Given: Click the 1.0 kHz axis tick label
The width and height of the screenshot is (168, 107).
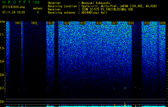Looking at the screenshot, I should 2,48.
